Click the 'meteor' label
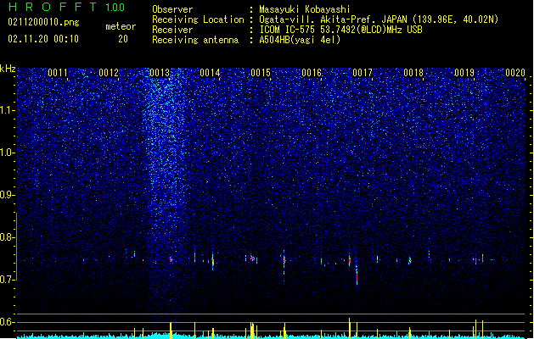The width and height of the screenshot is (534, 339). (121, 26)
